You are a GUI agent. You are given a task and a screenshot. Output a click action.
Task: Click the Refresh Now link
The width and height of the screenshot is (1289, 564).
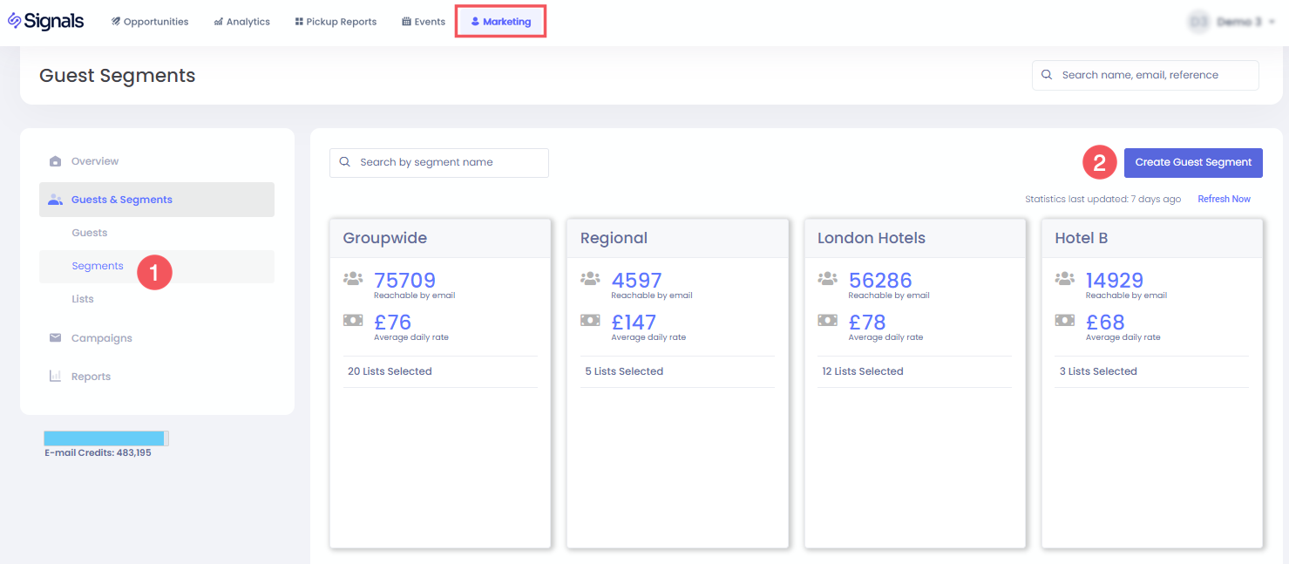[1224, 199]
